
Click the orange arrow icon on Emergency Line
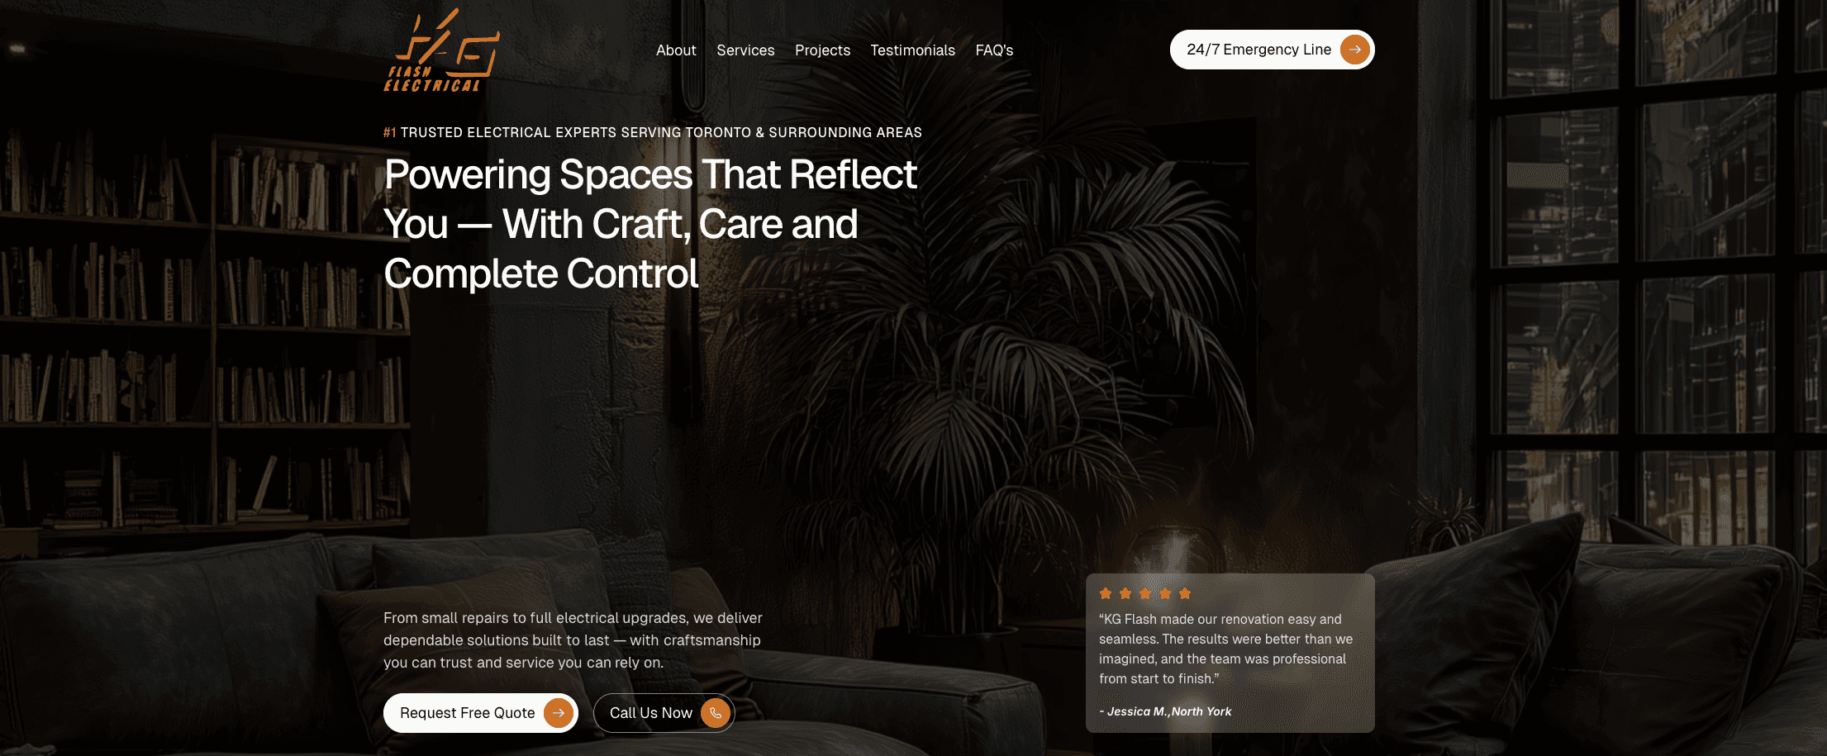click(x=1354, y=50)
